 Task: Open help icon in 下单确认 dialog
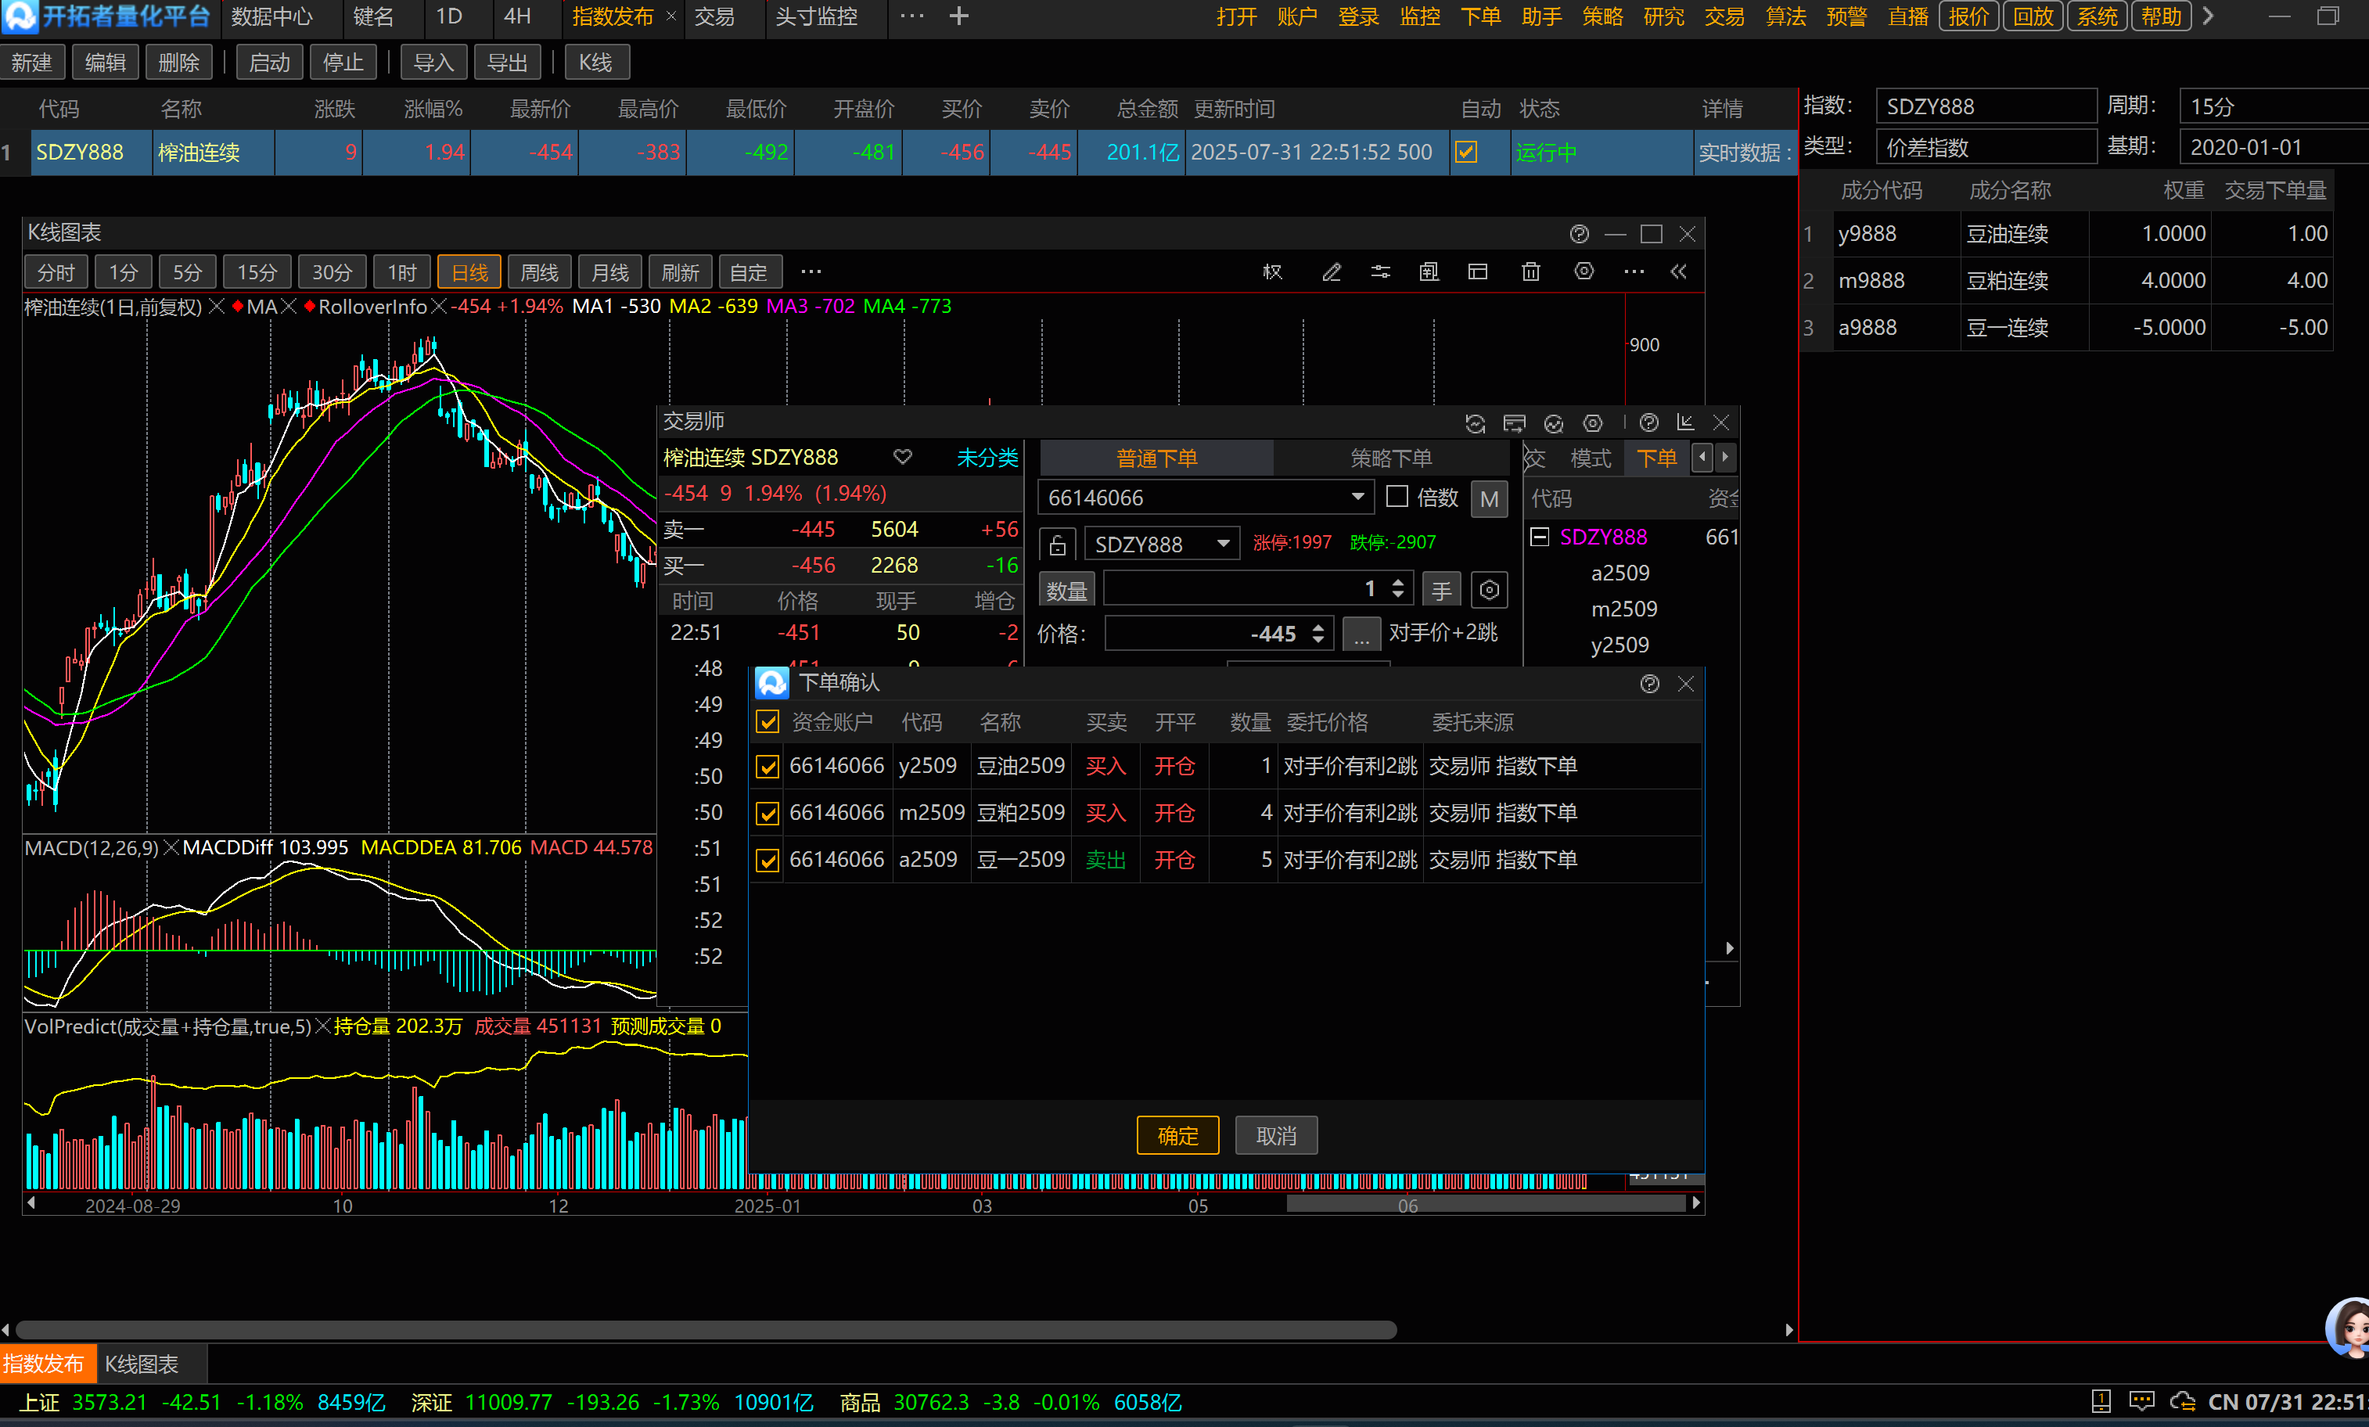[1650, 684]
